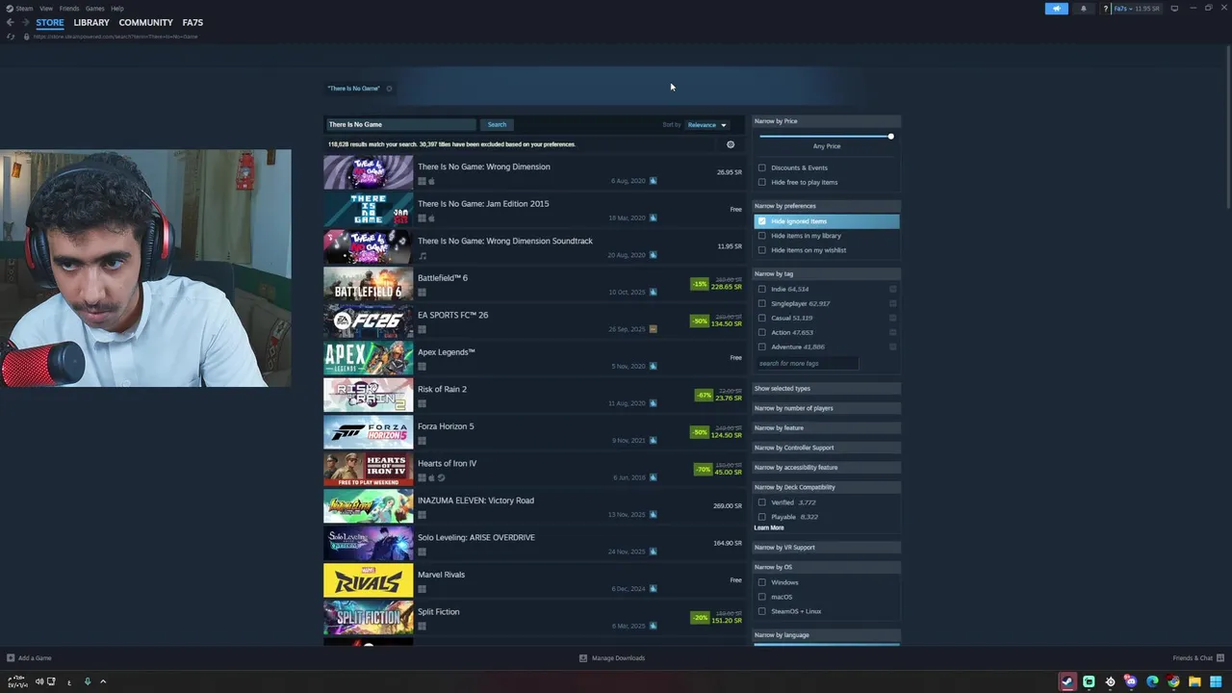
Task: Expand Narrow by number of players
Action: coord(827,408)
